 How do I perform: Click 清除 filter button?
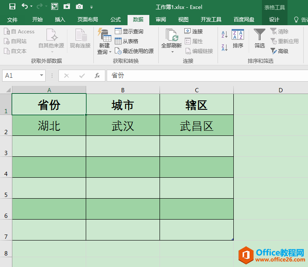pos(279,32)
